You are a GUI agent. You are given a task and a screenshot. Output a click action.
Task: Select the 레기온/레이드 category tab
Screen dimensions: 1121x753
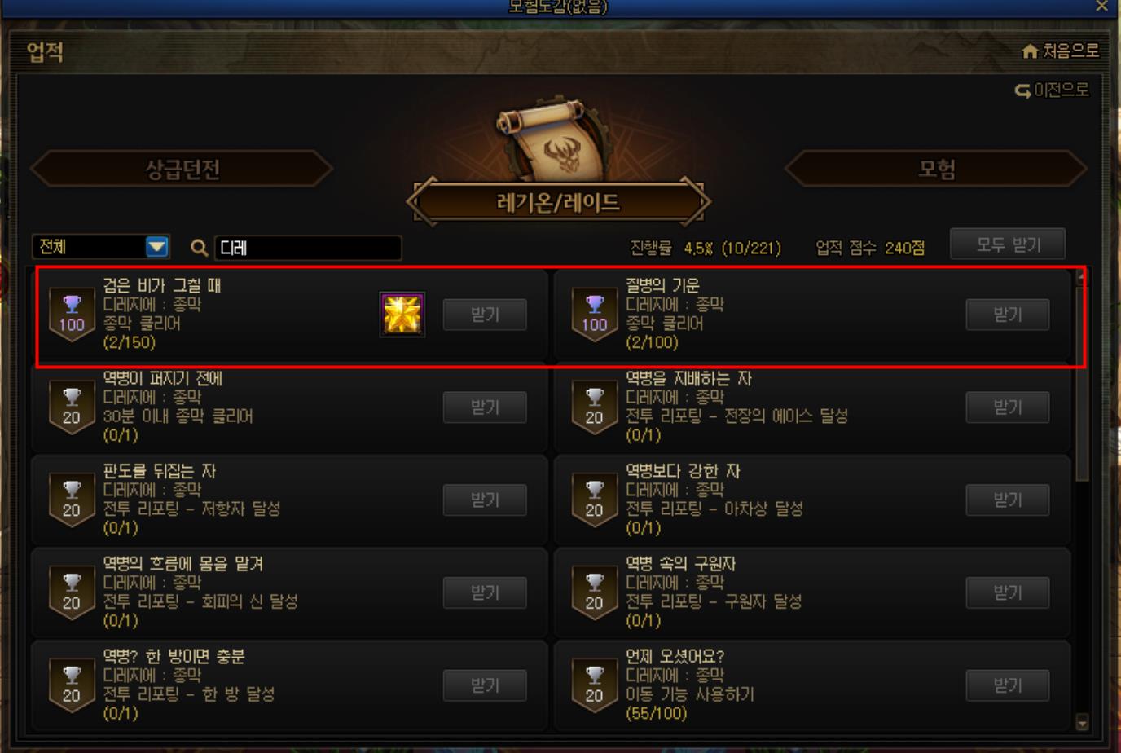point(559,201)
